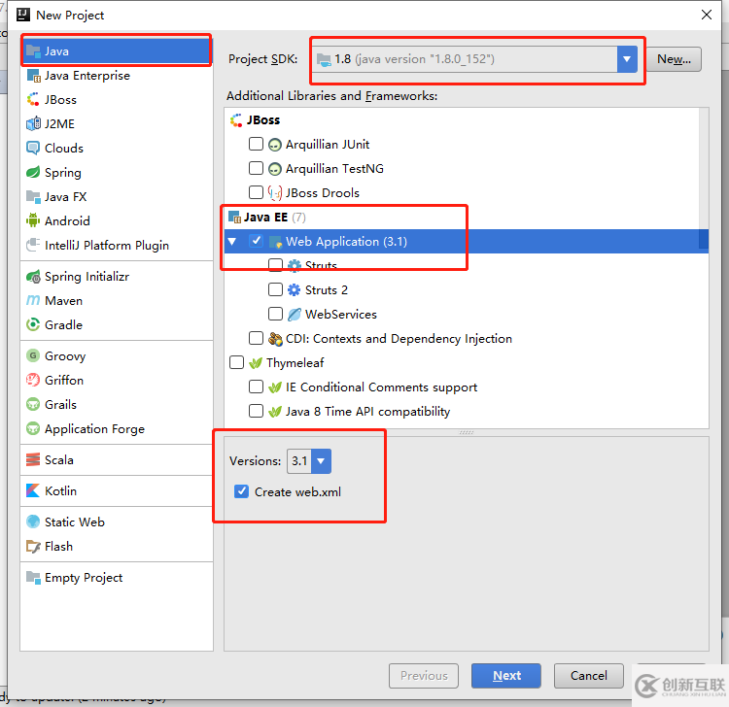Collapse the Web Application tree arrow
Viewport: 729px width, 707px height.
[232, 241]
